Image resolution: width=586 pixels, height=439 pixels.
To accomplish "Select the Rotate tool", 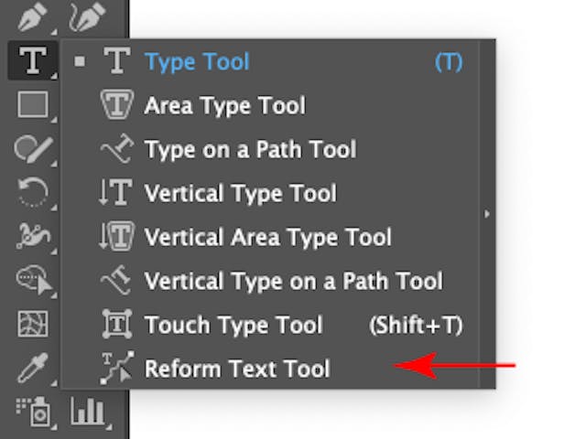I will 32,192.
